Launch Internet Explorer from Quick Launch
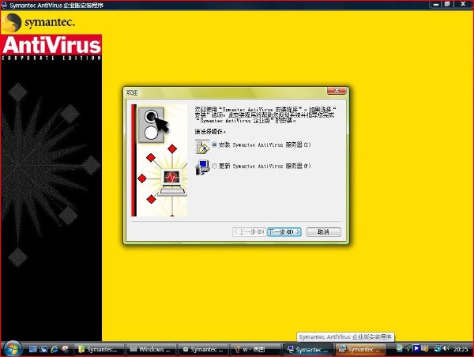Screen dimensions: 474x357 click(55, 349)
